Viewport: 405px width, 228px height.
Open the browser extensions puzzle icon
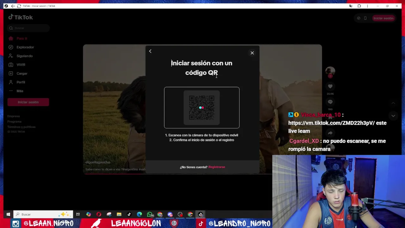pos(359,6)
